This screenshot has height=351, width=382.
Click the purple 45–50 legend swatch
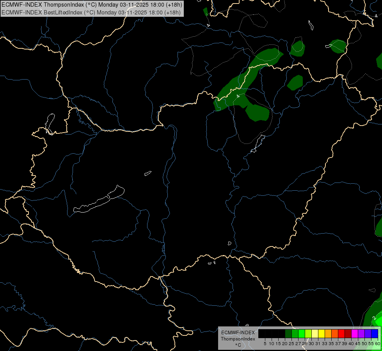(361, 333)
